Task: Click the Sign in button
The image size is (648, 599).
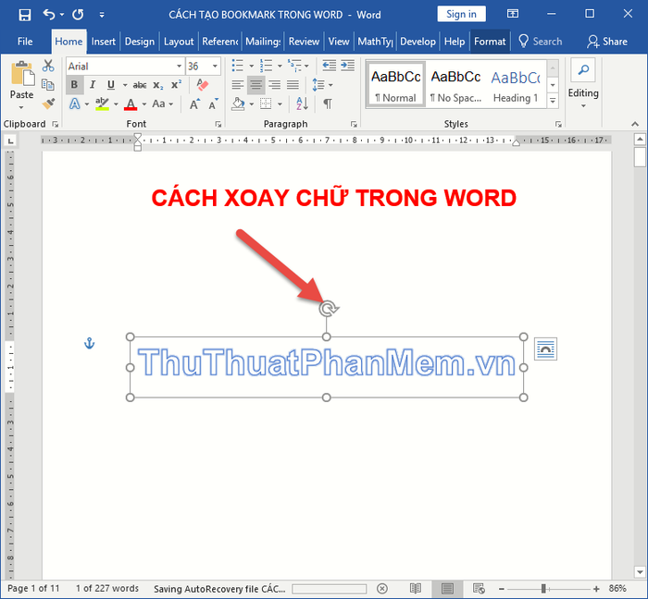Action: 461,15
